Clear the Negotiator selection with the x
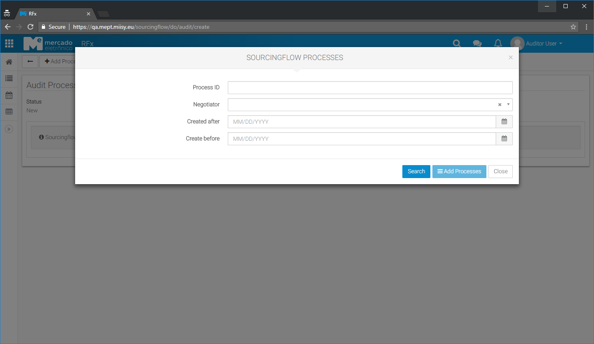 500,105
